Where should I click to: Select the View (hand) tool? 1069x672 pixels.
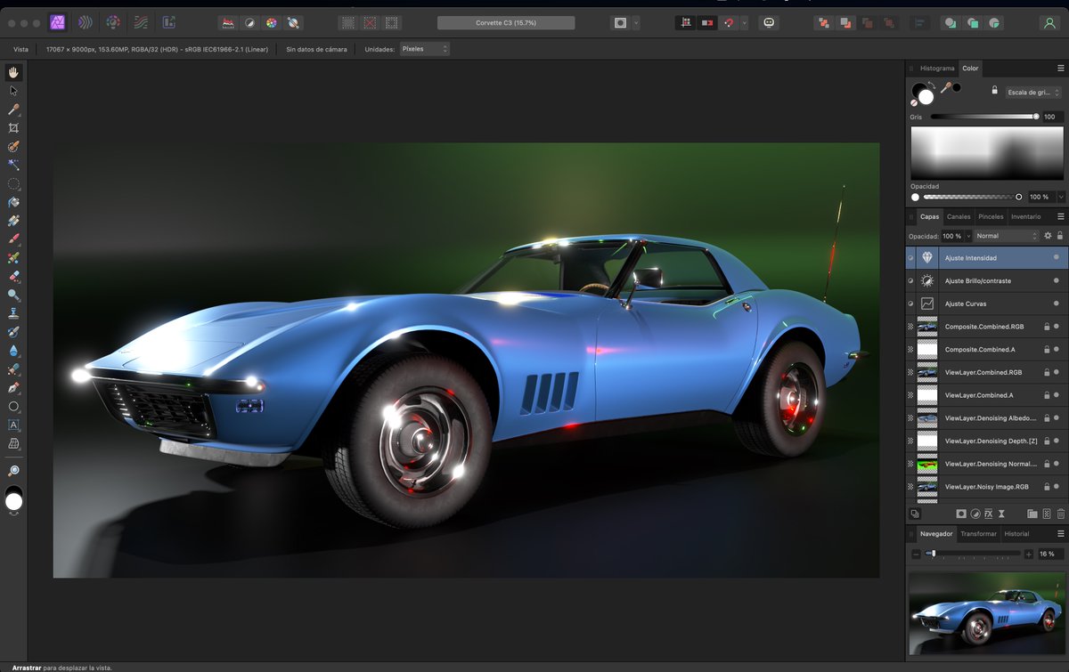coord(13,72)
